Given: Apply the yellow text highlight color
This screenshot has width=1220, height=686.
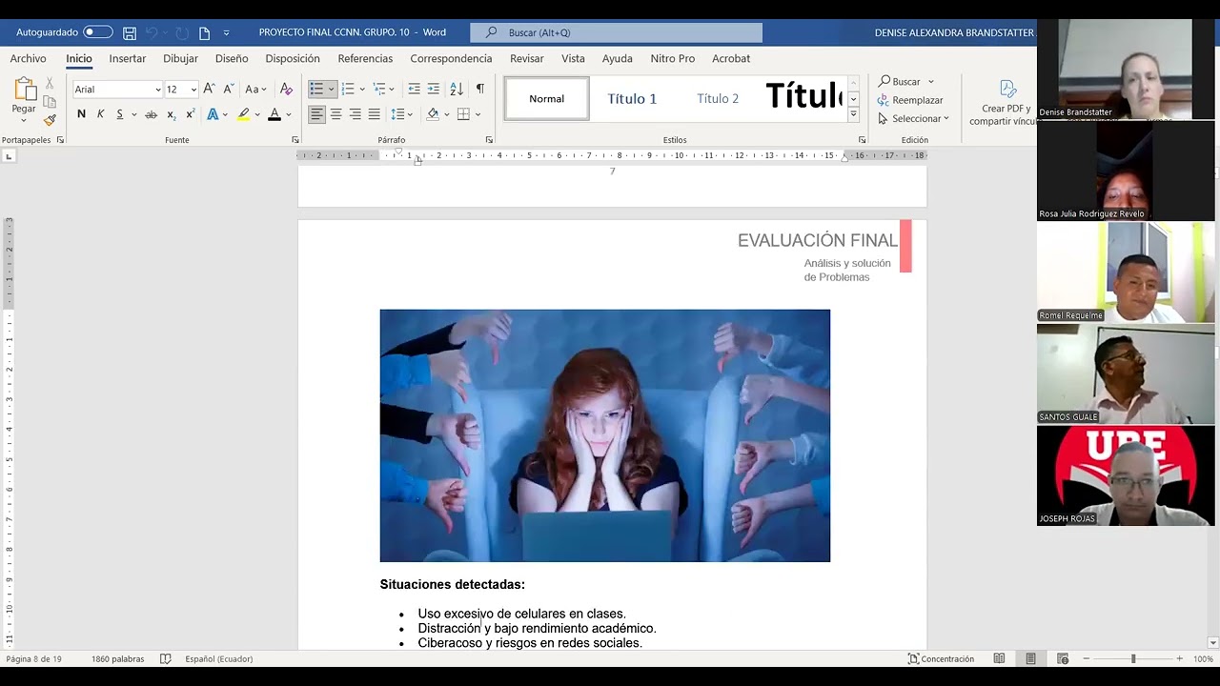Looking at the screenshot, I should pyautogui.click(x=244, y=114).
